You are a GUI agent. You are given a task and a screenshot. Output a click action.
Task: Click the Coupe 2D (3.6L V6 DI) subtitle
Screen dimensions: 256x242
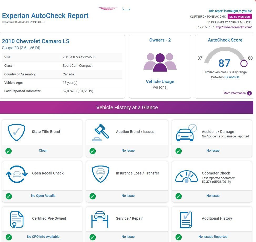coord(21,48)
